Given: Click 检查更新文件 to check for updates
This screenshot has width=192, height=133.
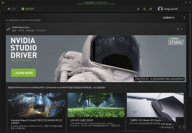Looking at the screenshot, I should [x=169, y=18].
